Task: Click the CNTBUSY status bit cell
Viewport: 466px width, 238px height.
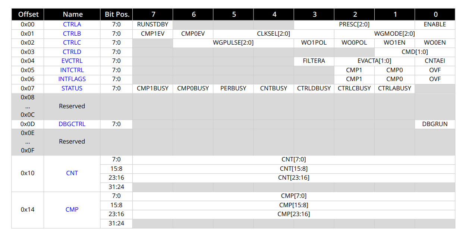Action: (x=274, y=88)
